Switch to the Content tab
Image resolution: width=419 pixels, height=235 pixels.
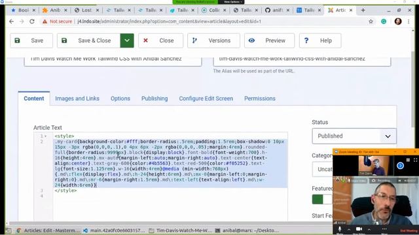pyautogui.click(x=34, y=99)
